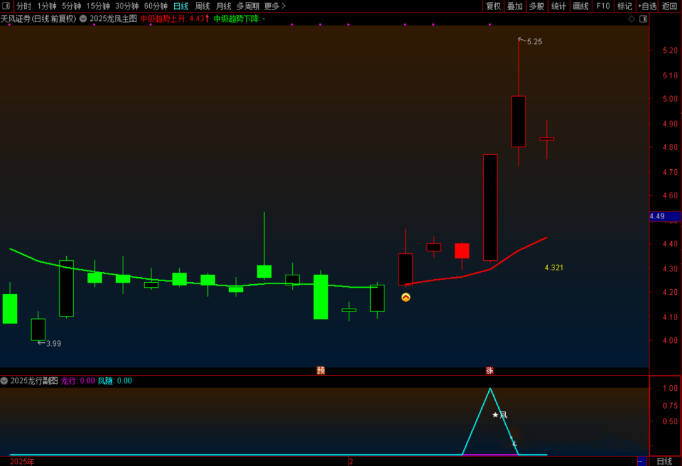
Task: Open the 画线 drawing tools
Action: pos(580,6)
